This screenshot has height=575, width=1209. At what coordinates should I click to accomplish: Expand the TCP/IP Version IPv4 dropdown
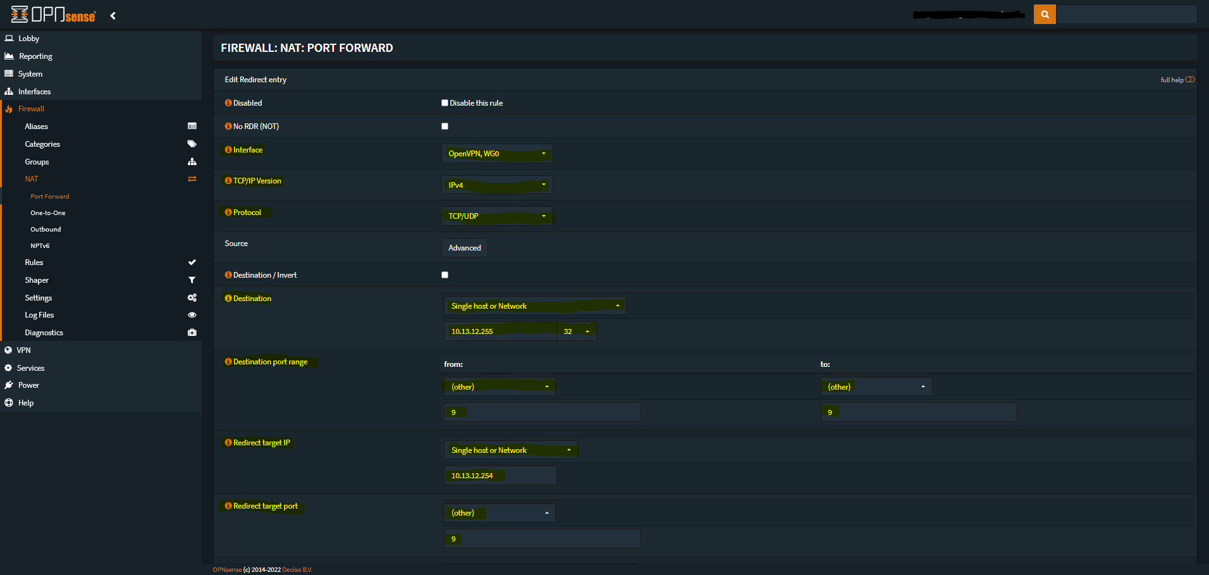coord(497,185)
